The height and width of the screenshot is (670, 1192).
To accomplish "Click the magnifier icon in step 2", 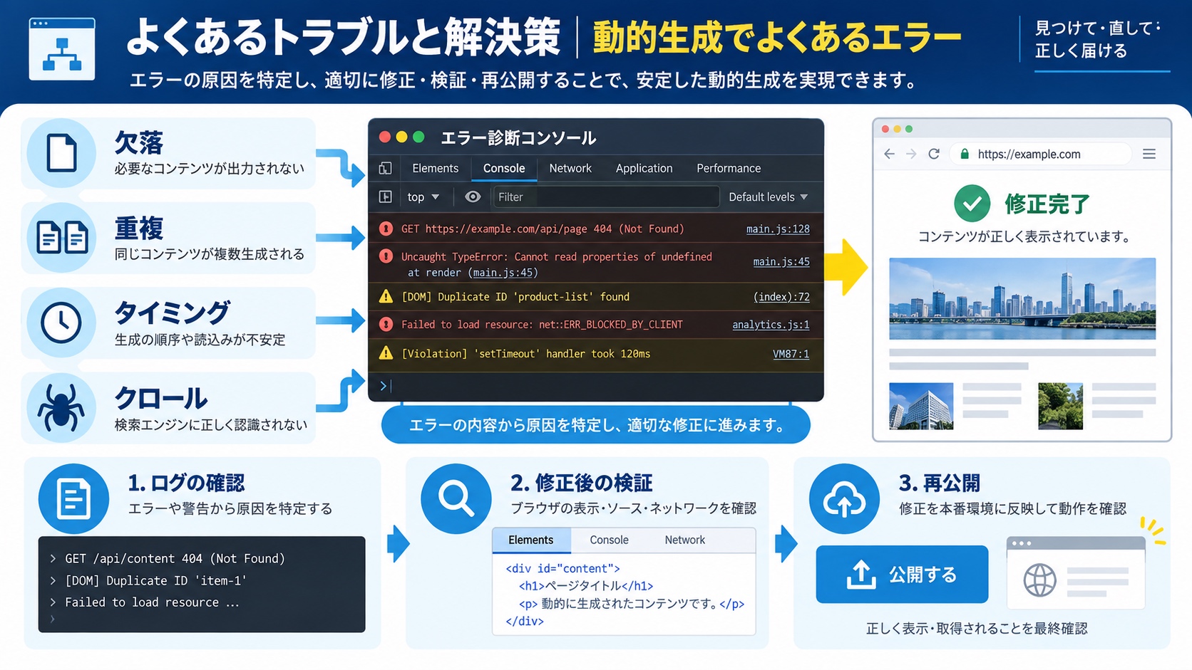I will point(456,498).
